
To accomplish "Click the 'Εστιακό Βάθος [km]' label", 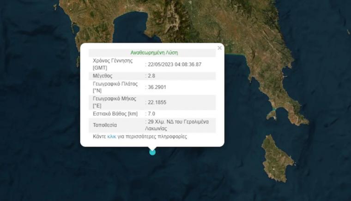I will pos(115,114).
